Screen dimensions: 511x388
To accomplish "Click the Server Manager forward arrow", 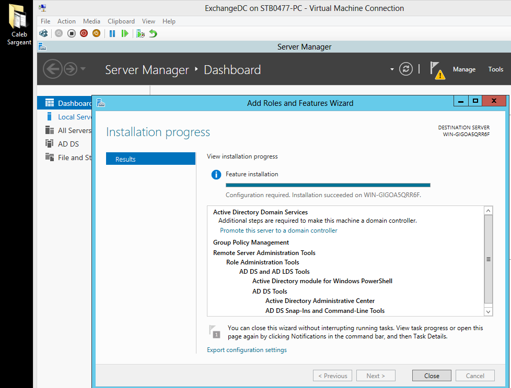I will pyautogui.click(x=71, y=69).
